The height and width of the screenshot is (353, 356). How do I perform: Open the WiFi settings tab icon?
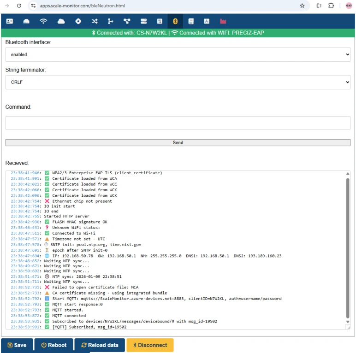point(43,21)
